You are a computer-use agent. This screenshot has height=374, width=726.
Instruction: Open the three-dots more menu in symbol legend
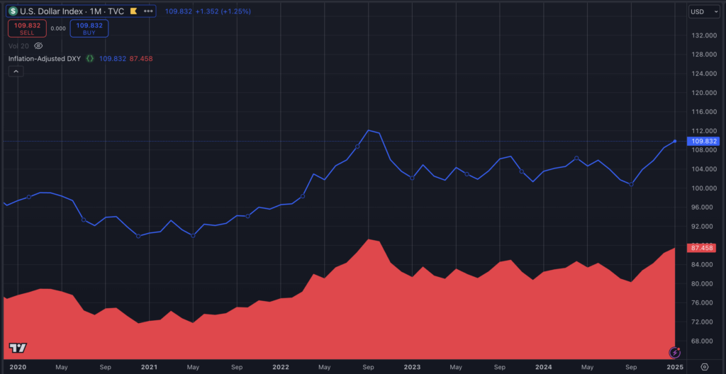[x=148, y=11]
